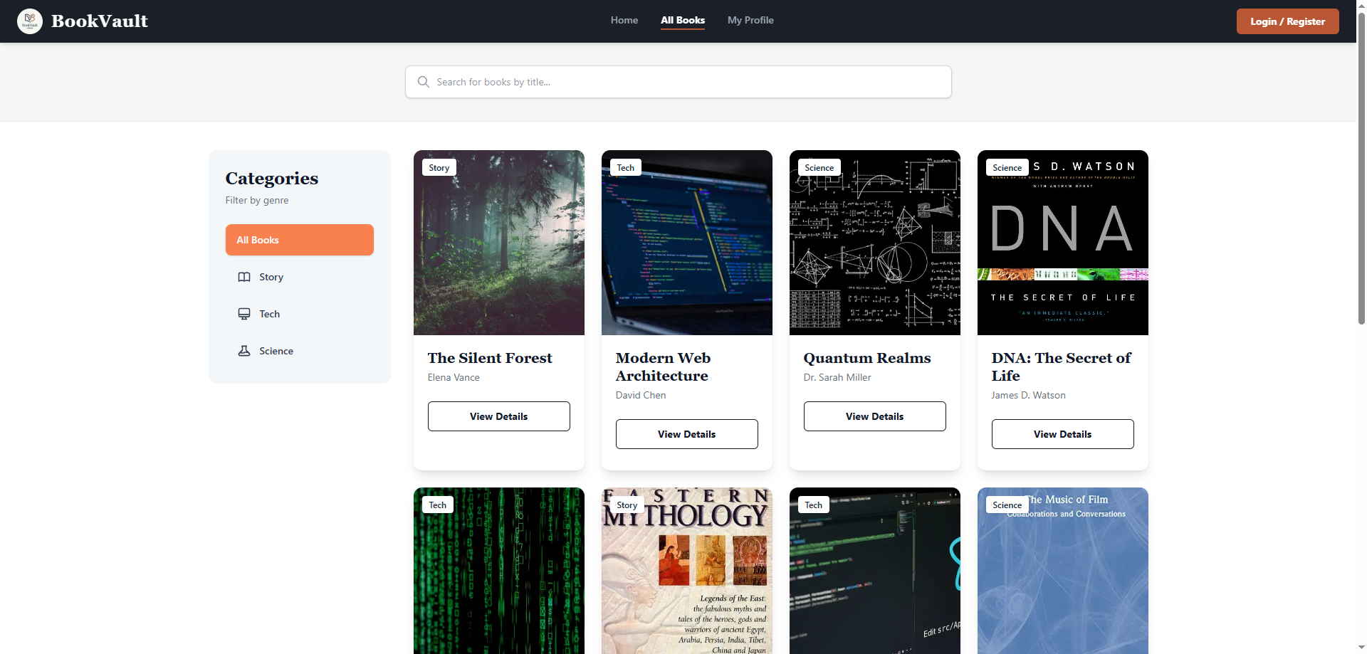This screenshot has height=654, width=1367.
Task: Open Quantum Realms cover image
Action: (x=875, y=243)
